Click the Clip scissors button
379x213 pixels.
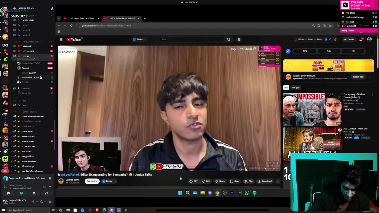(248, 181)
